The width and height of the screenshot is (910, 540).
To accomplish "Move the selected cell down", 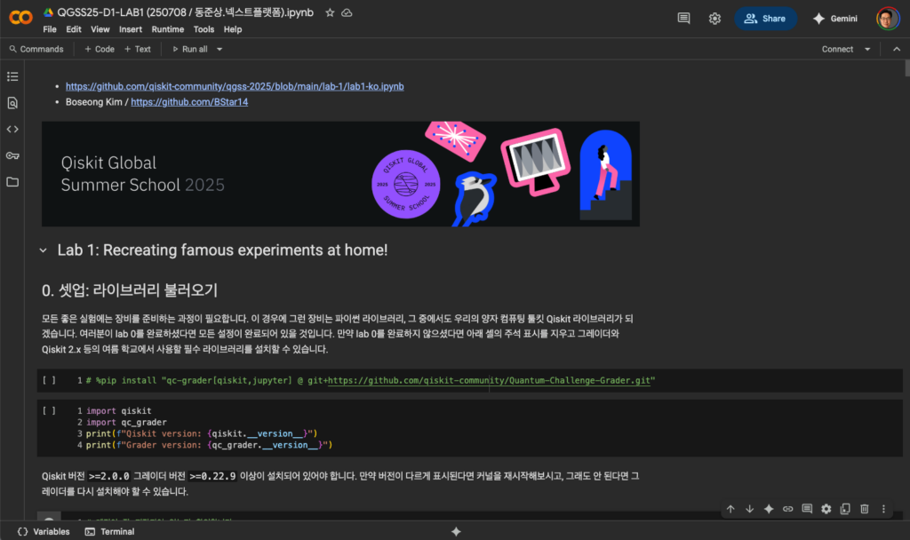I will [x=749, y=509].
